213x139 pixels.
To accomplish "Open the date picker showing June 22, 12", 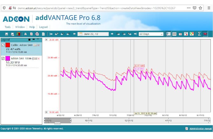I will (80, 34).
